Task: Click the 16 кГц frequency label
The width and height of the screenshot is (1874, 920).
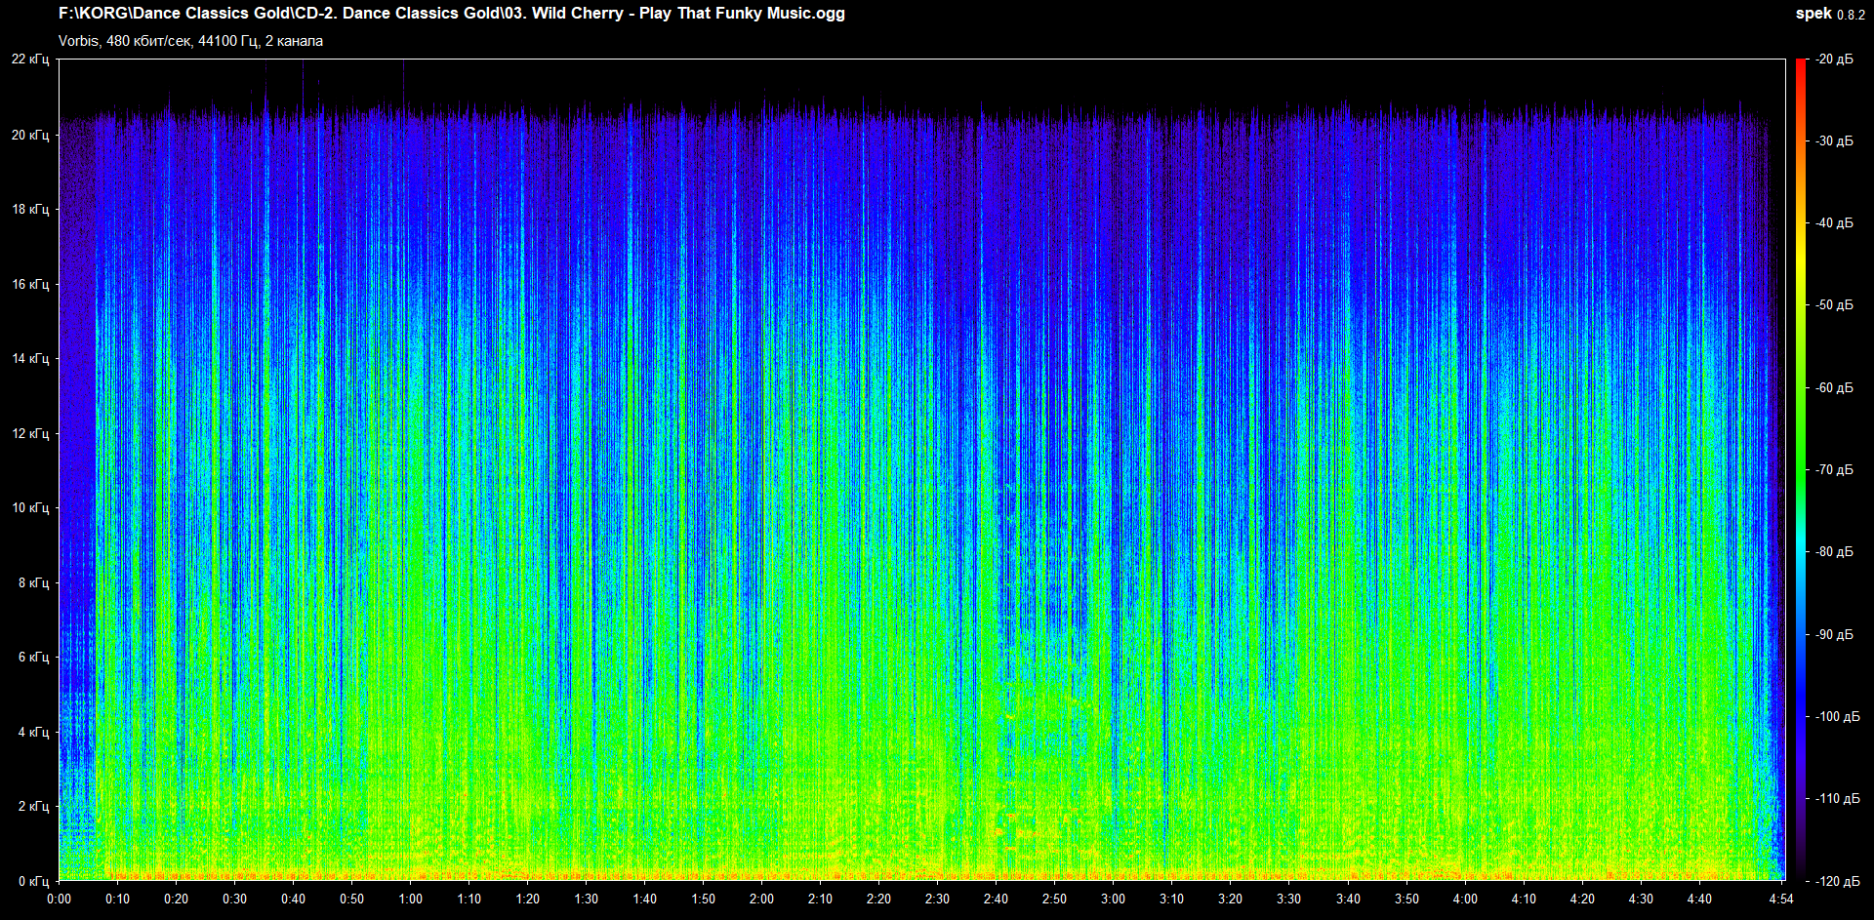Action: pyautogui.click(x=30, y=284)
